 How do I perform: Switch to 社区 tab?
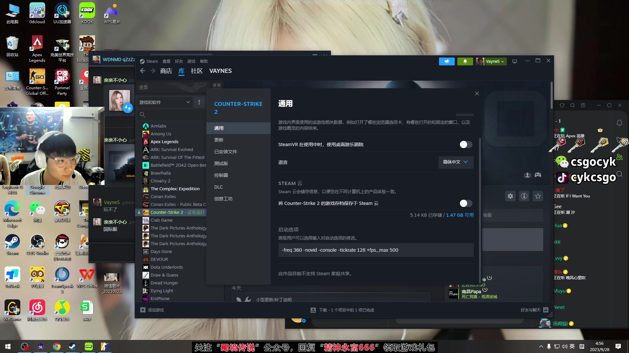pyautogui.click(x=197, y=71)
